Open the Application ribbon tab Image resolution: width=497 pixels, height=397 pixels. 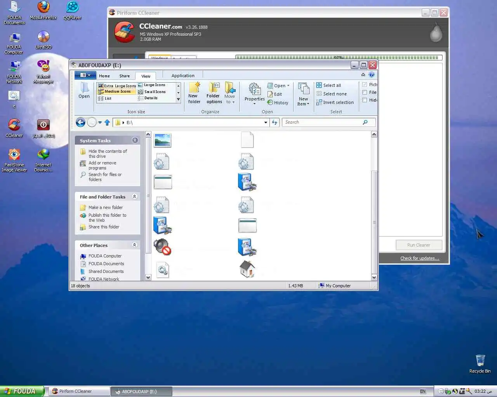click(183, 76)
